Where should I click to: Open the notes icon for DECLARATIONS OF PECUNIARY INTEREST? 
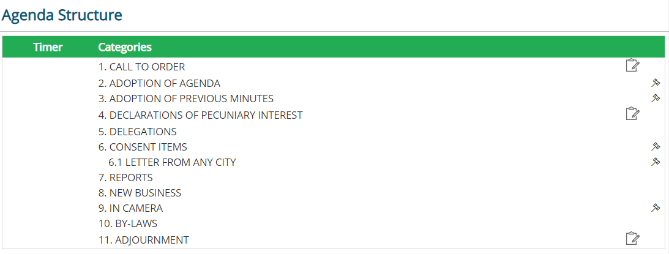point(632,114)
